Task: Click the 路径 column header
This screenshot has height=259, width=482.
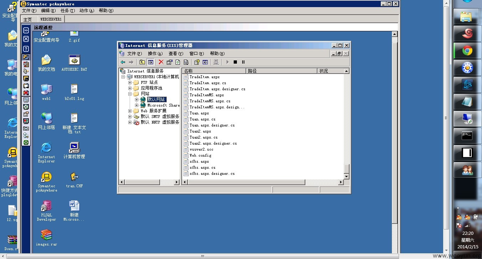Action: point(281,71)
